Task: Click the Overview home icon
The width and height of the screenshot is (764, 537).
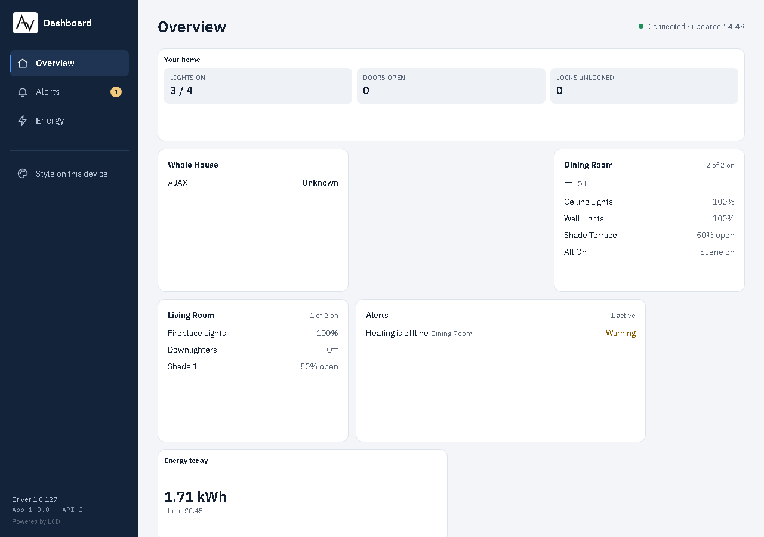Action: (x=23, y=63)
